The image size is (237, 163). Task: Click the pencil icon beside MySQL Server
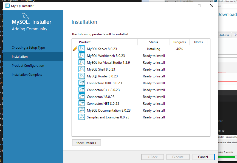pyautogui.click(x=75, y=49)
